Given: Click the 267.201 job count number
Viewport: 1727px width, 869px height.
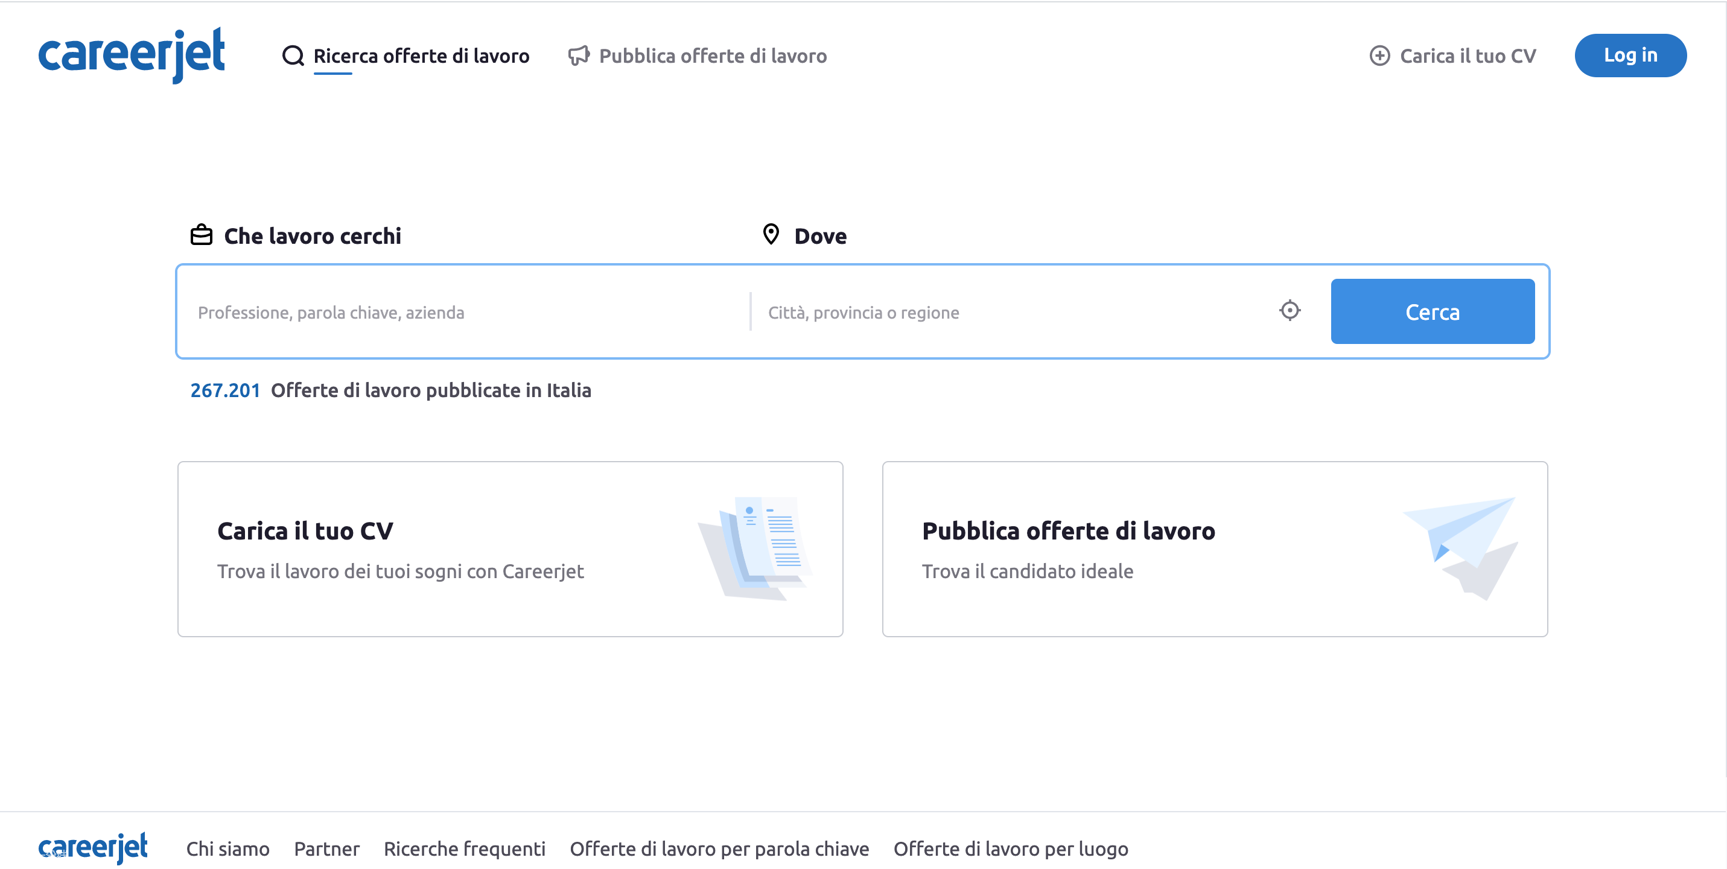Looking at the screenshot, I should [225, 390].
